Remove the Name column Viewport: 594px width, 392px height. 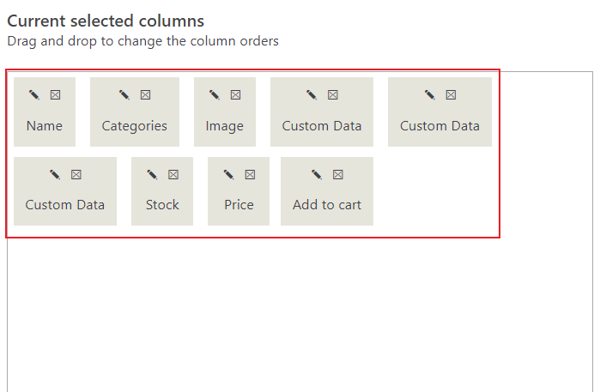coord(55,94)
